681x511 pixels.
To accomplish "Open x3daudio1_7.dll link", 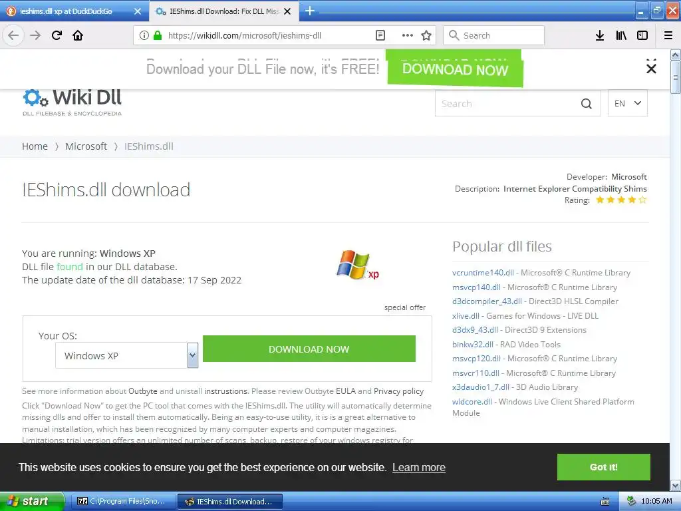I will [x=480, y=387].
